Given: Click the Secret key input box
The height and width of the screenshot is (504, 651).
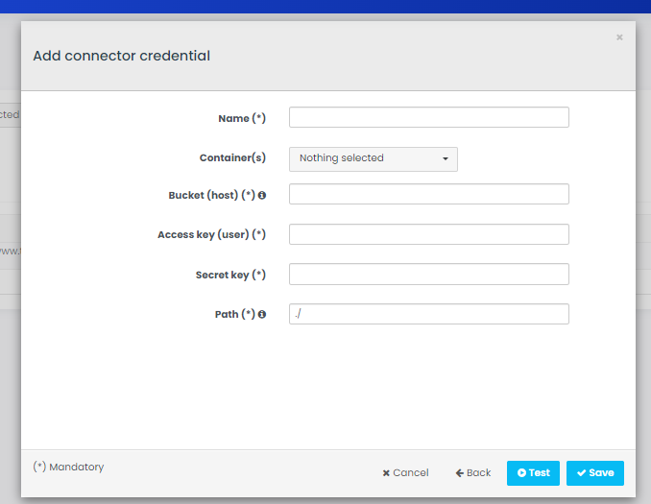Looking at the screenshot, I should coord(428,275).
